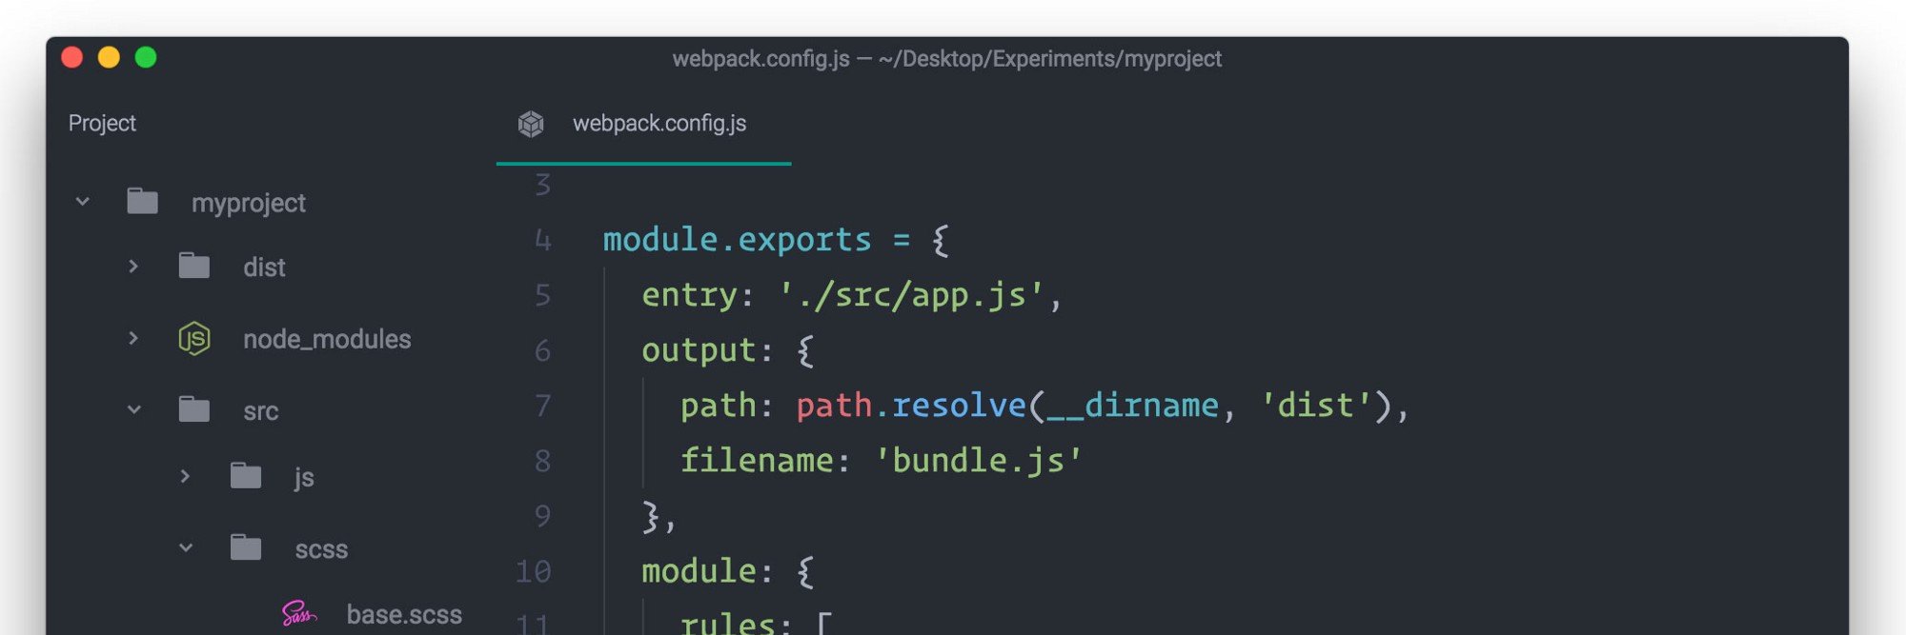Click the 'bundle.js' string
1906x635 pixels.
(978, 461)
